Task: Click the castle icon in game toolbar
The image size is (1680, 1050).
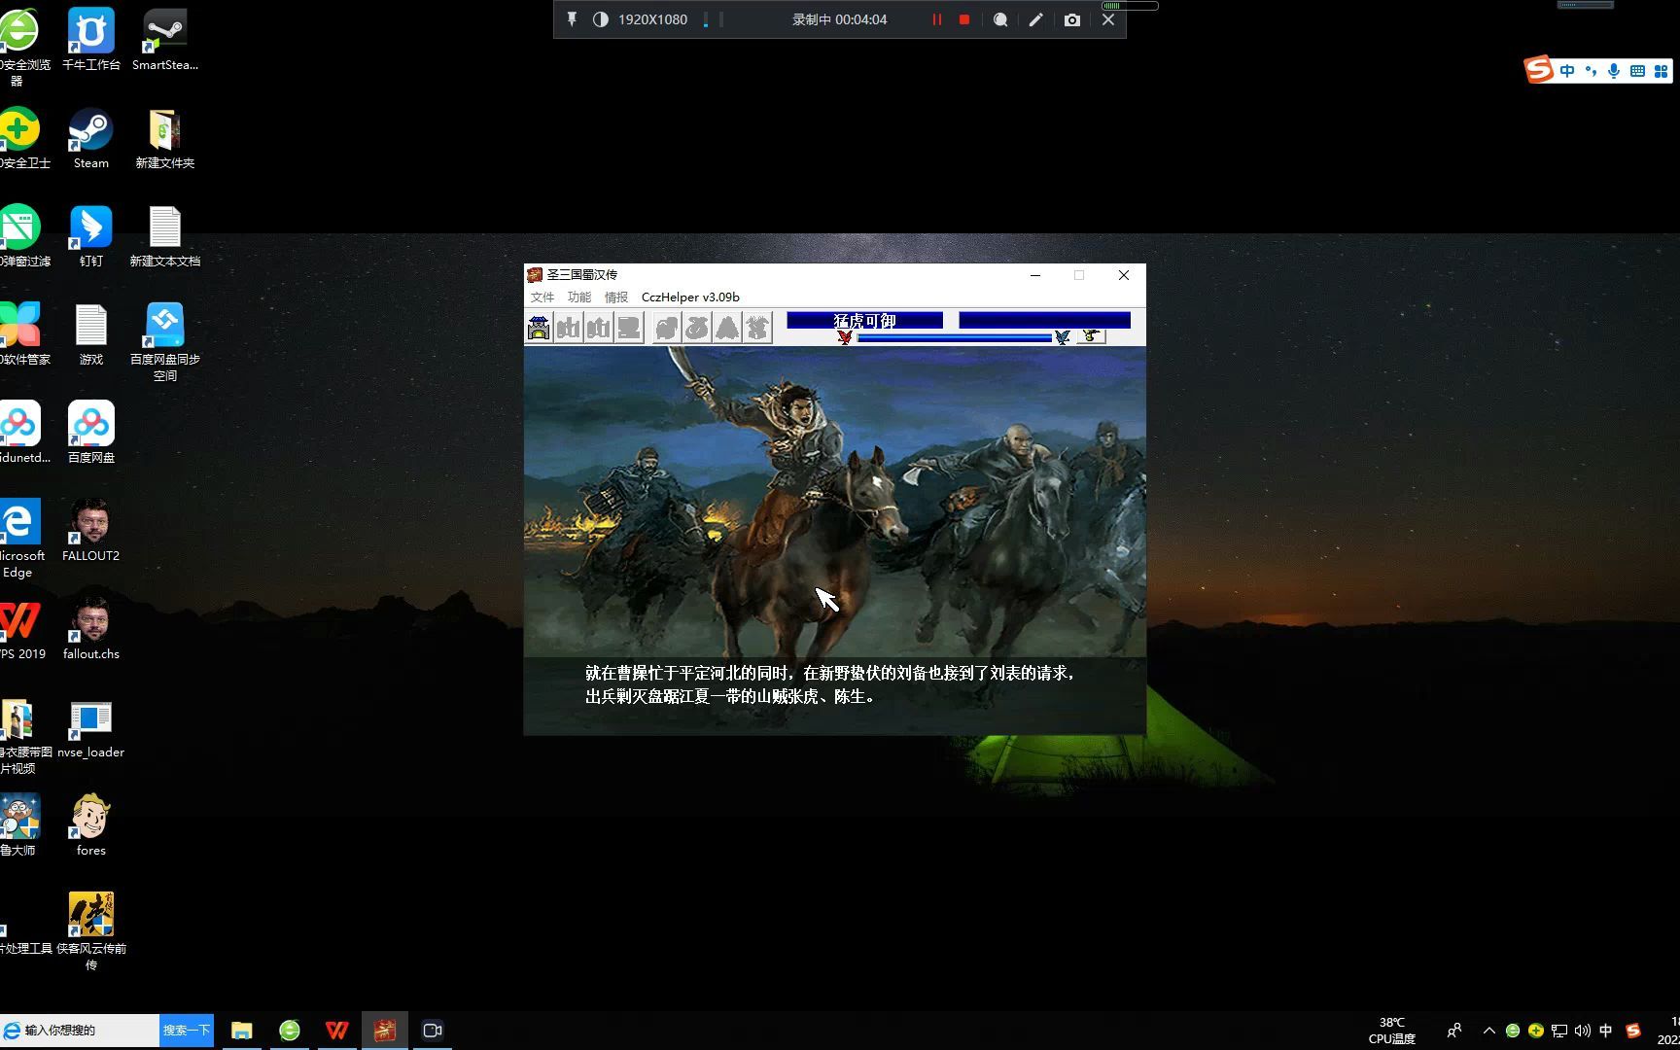Action: coord(539,328)
